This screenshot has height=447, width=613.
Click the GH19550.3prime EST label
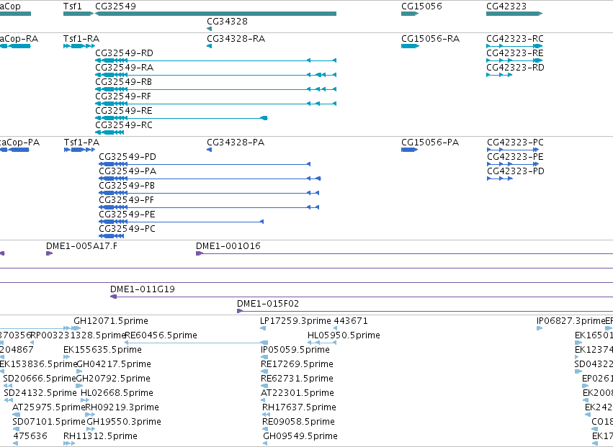tap(124, 422)
